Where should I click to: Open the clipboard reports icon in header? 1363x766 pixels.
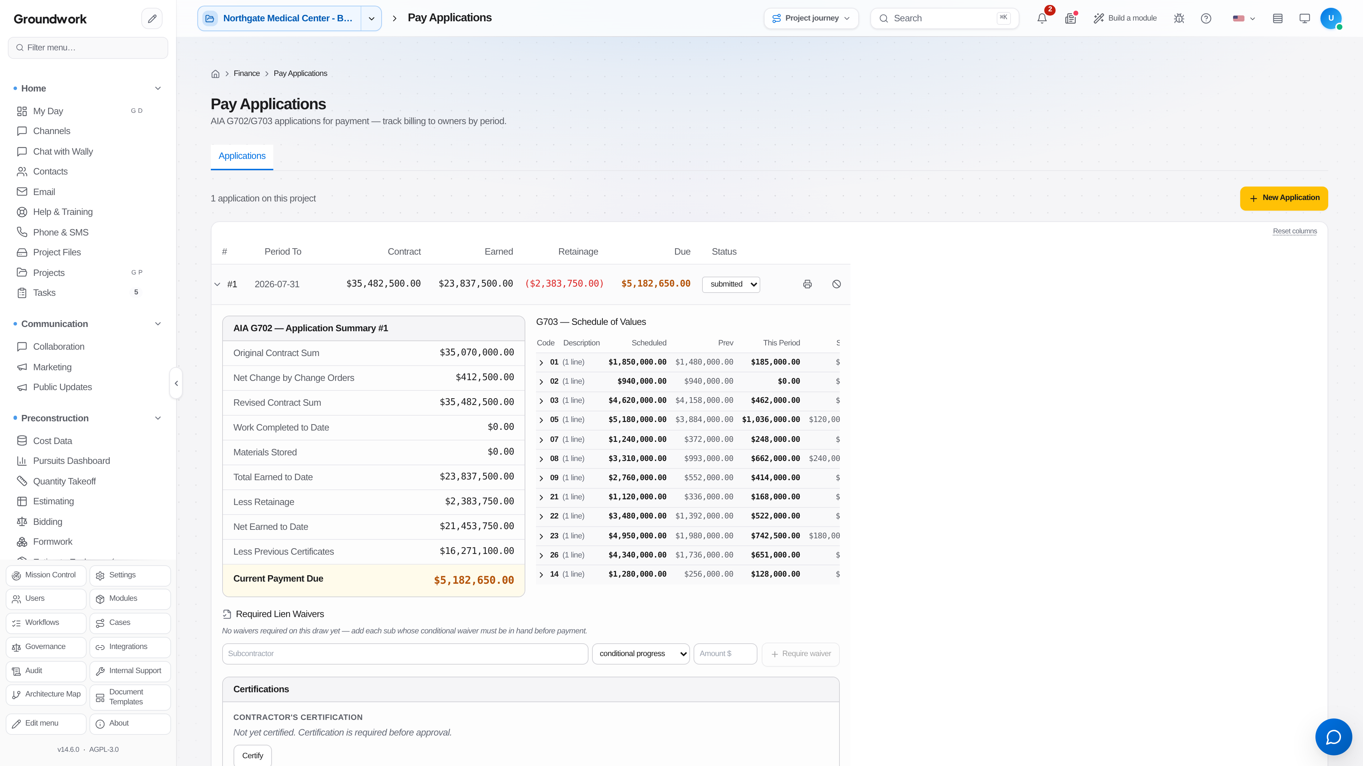click(1071, 18)
